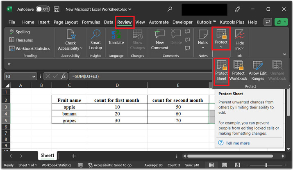Screen dimensions: 293x170
Task: Click Protect Sheet
Action: point(221,70)
